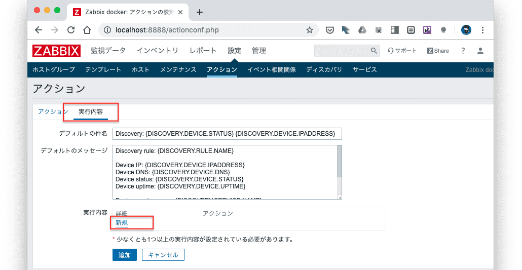Click the browser forward arrow
The width and height of the screenshot is (522, 270).
(x=55, y=30)
